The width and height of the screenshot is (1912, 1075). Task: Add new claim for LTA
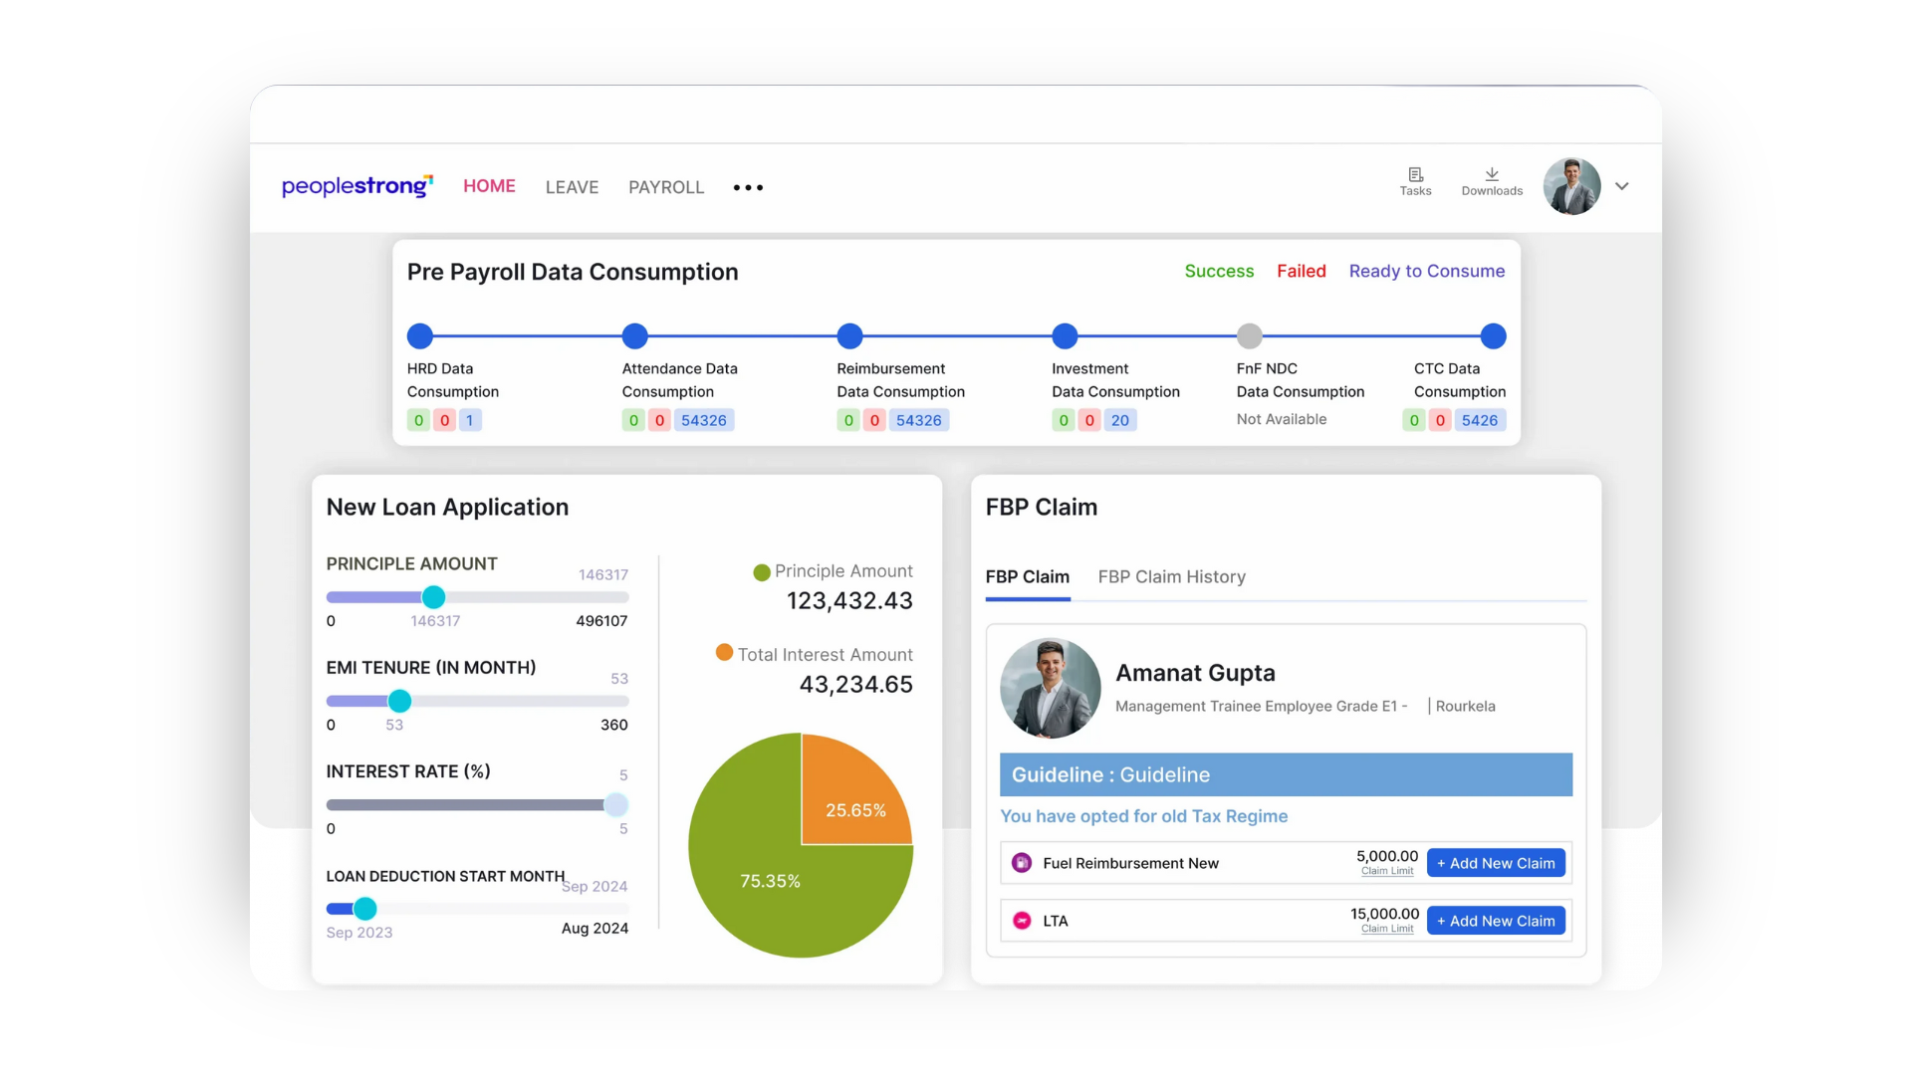(1496, 921)
